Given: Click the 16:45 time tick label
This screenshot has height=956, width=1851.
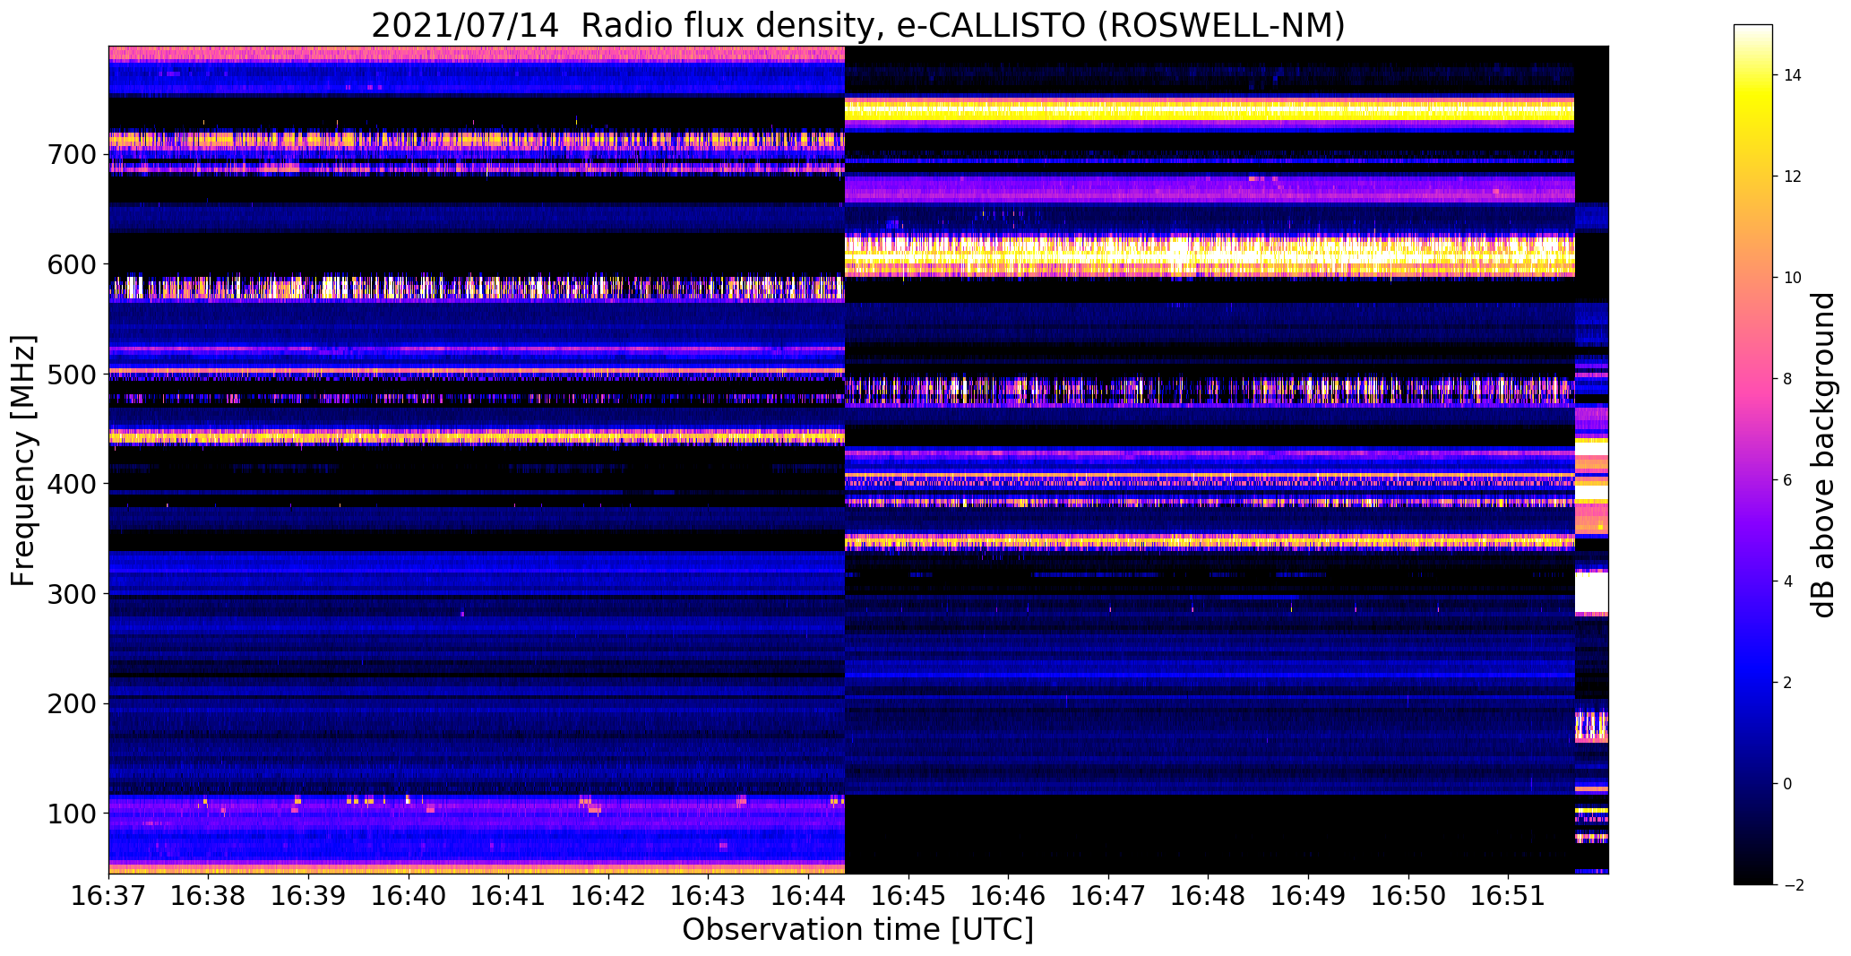Looking at the screenshot, I should point(908,895).
